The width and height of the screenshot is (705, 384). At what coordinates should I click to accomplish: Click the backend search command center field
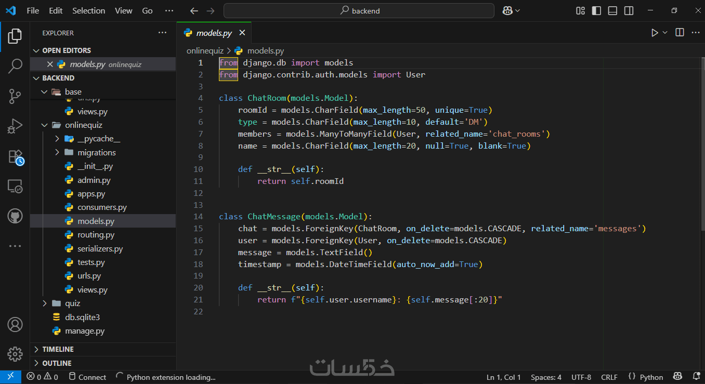coord(359,10)
